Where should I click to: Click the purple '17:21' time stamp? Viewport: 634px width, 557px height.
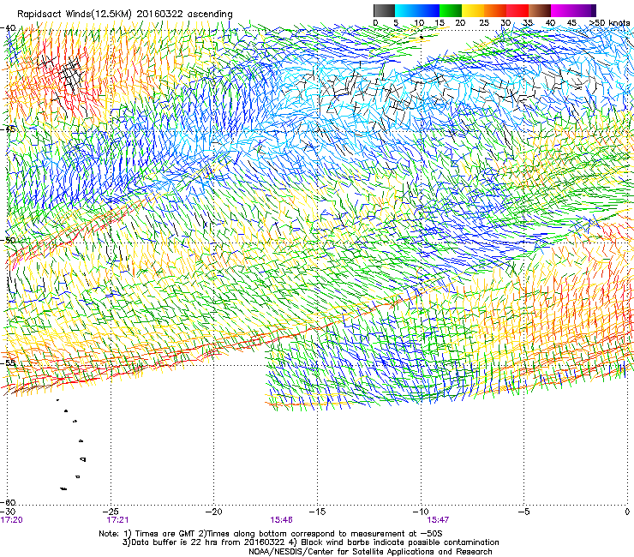(117, 520)
